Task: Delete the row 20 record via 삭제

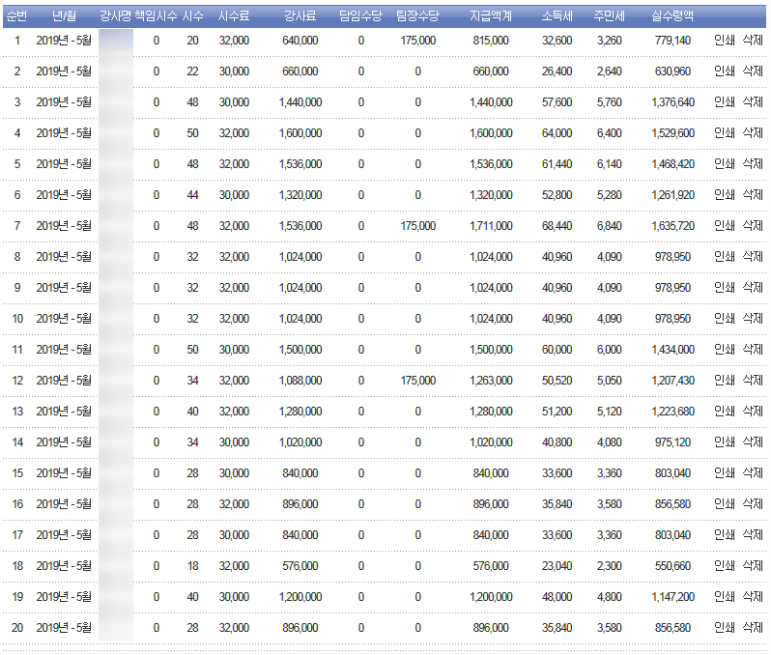Action: click(x=752, y=628)
